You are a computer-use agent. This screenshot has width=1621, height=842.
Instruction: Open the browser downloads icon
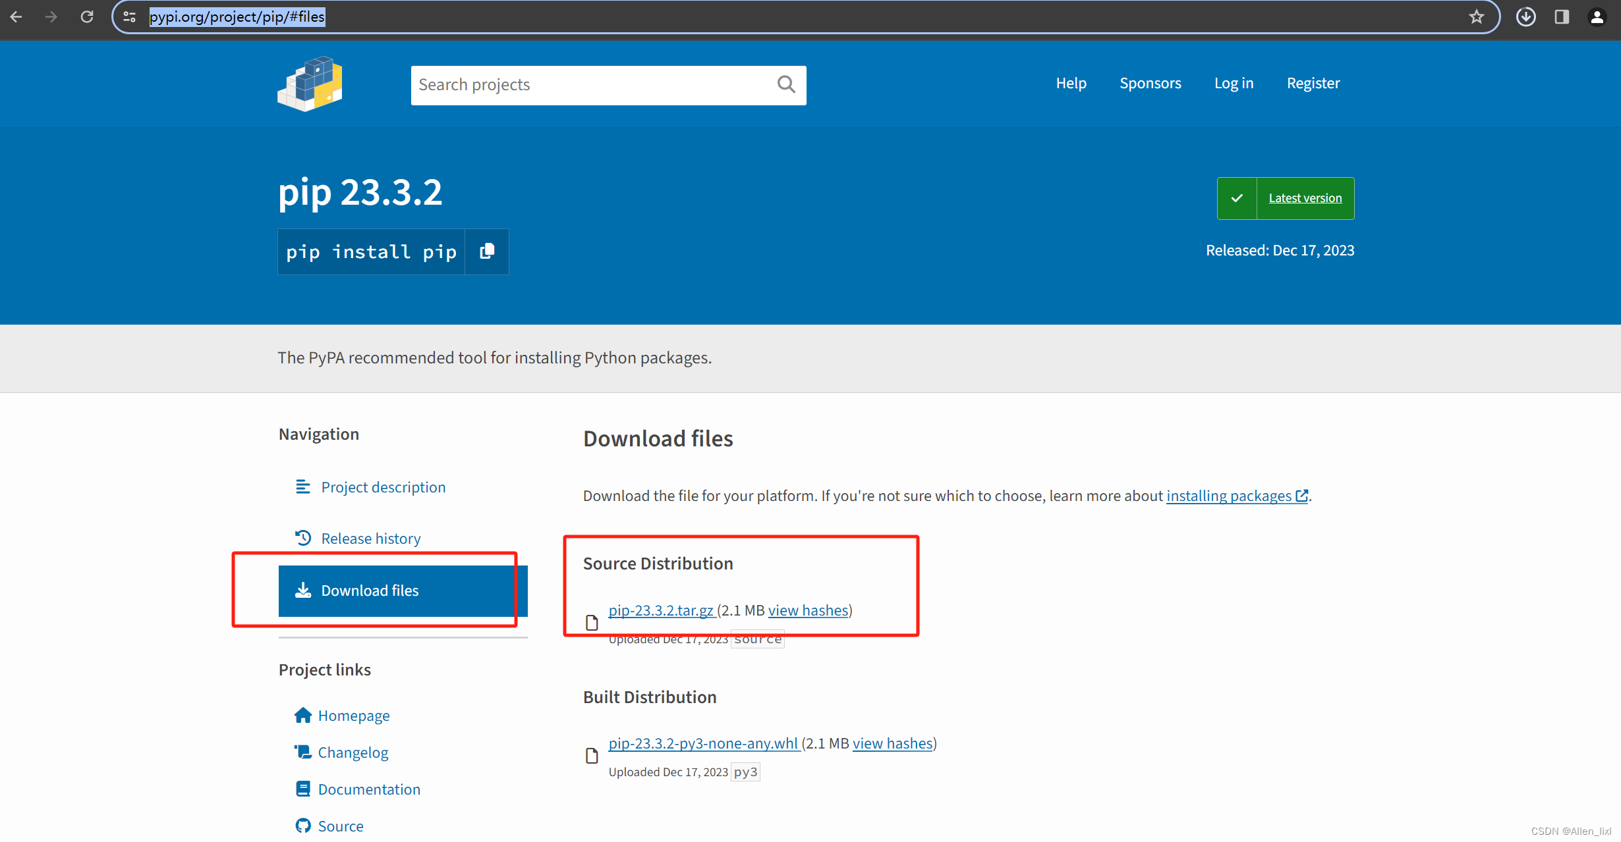1525,16
